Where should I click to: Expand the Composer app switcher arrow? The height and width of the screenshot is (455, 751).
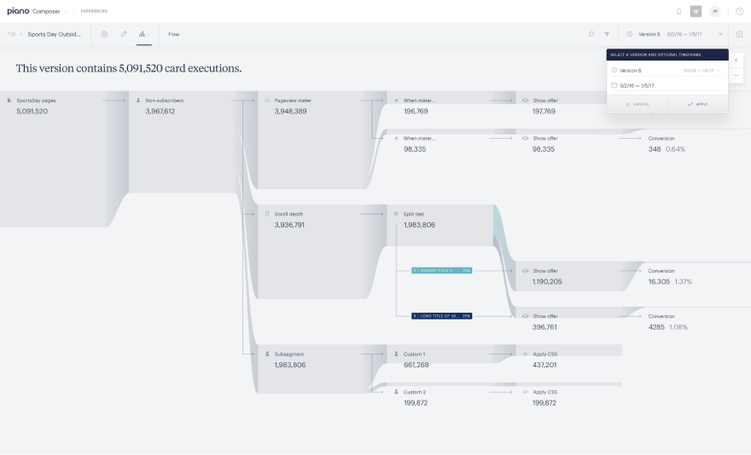[x=65, y=11]
